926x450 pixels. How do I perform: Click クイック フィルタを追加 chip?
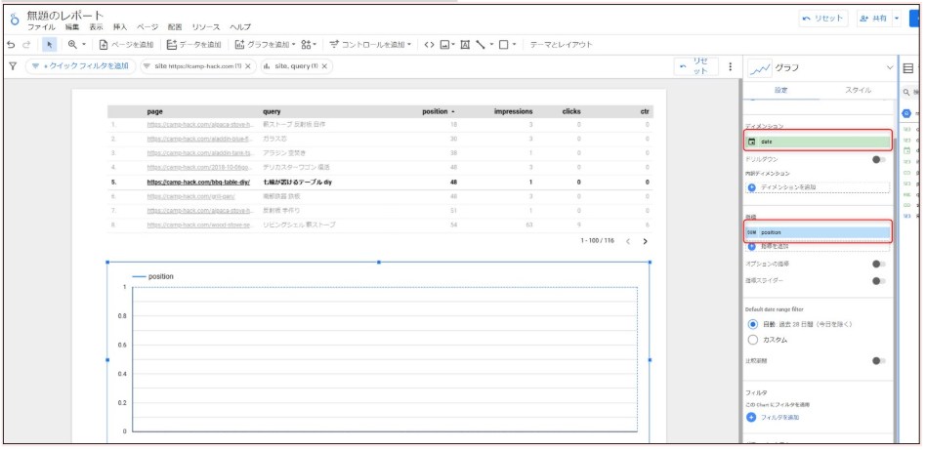[x=80, y=66]
